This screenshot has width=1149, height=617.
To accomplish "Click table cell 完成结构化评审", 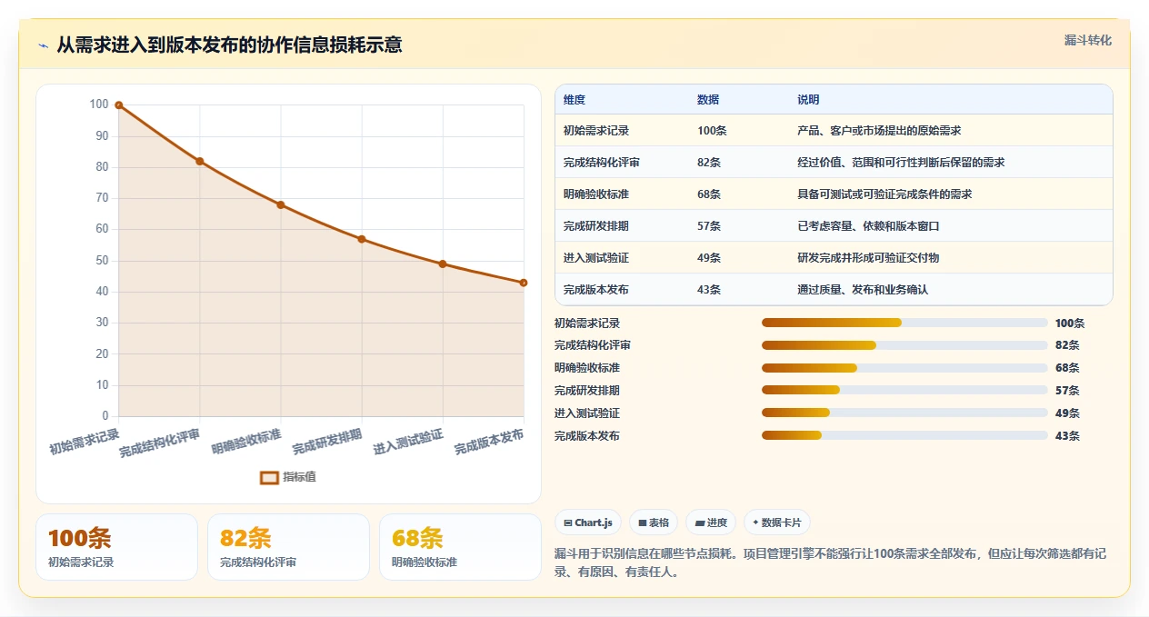I will tap(602, 163).
